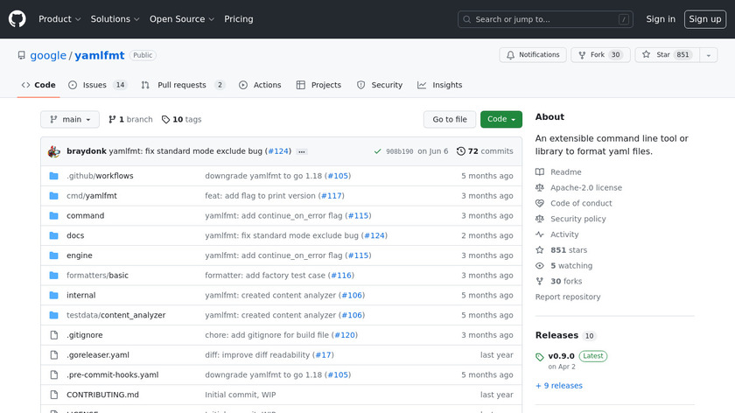Open the + 9 releases link
This screenshot has height=413, width=735.
559,385
